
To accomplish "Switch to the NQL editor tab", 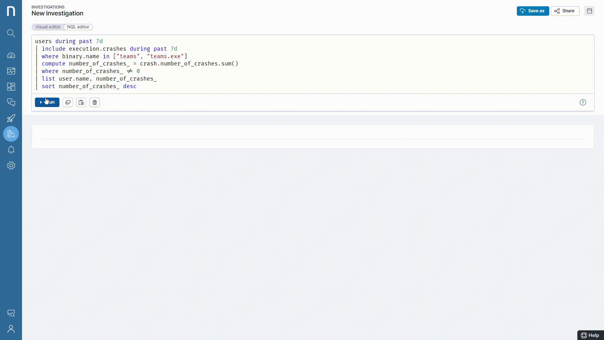I will click(78, 27).
